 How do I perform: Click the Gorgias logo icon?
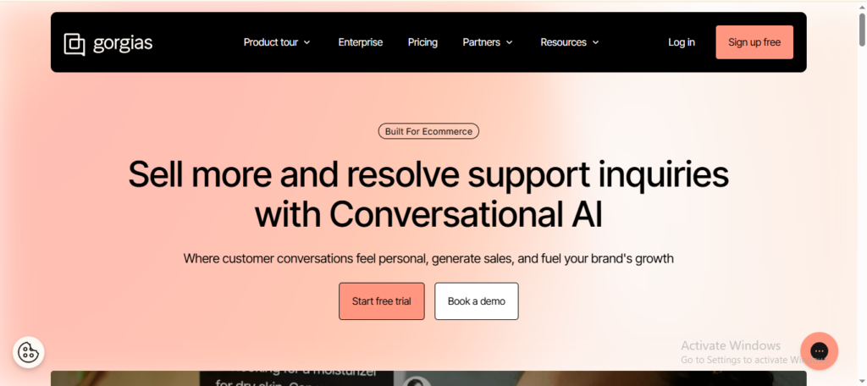[75, 43]
